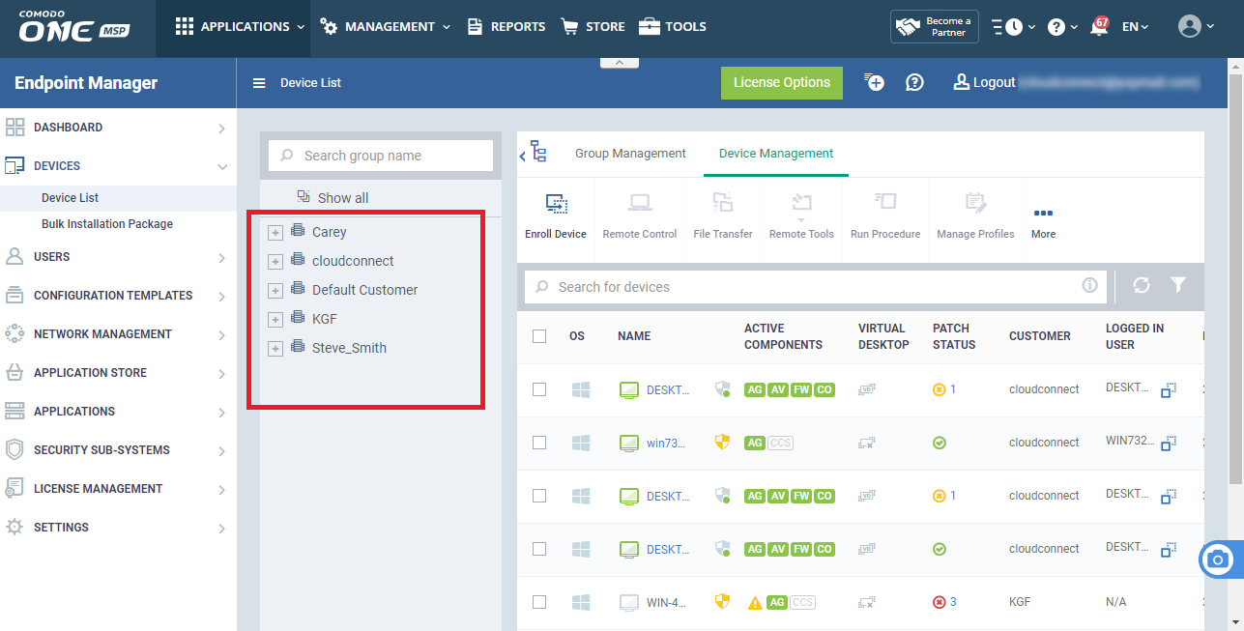Open the Management menu
1244x631 pixels.
(386, 27)
